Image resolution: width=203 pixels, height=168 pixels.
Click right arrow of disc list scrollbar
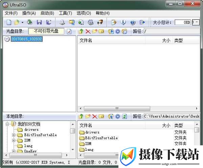[x=197, y=108]
